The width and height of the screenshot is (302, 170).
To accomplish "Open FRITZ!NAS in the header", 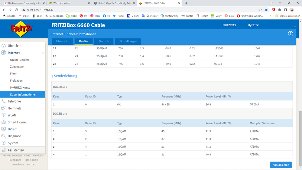I will coord(230,25).
